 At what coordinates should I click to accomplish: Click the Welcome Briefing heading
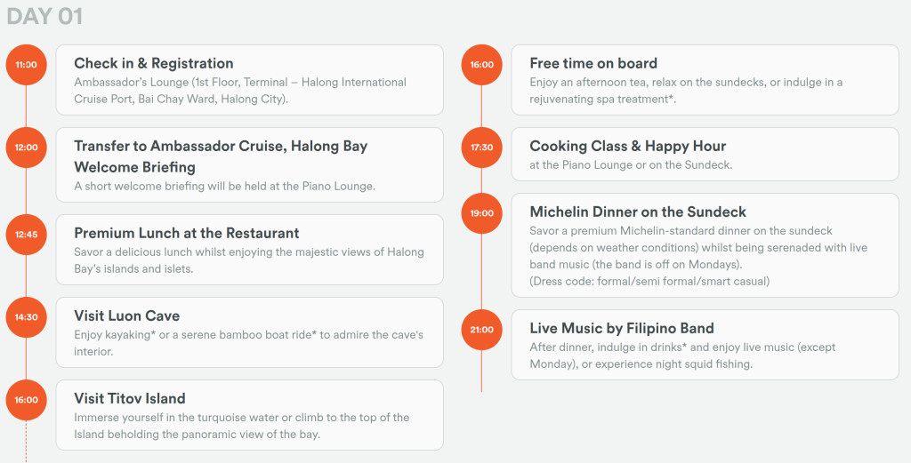(134, 167)
